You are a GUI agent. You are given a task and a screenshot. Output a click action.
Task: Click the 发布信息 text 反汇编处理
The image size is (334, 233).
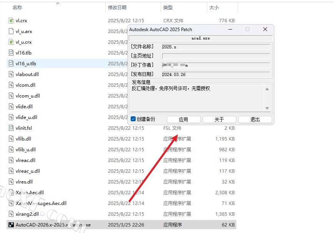pos(143,88)
